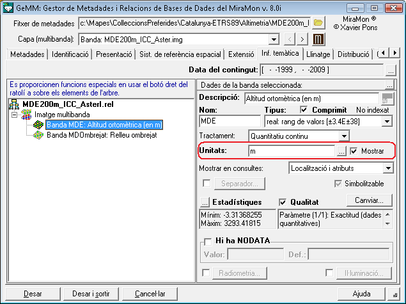Click the Estadístiques Mínim/Màxim value box
The height and width of the screenshot is (304, 406).
pyautogui.click(x=237, y=219)
